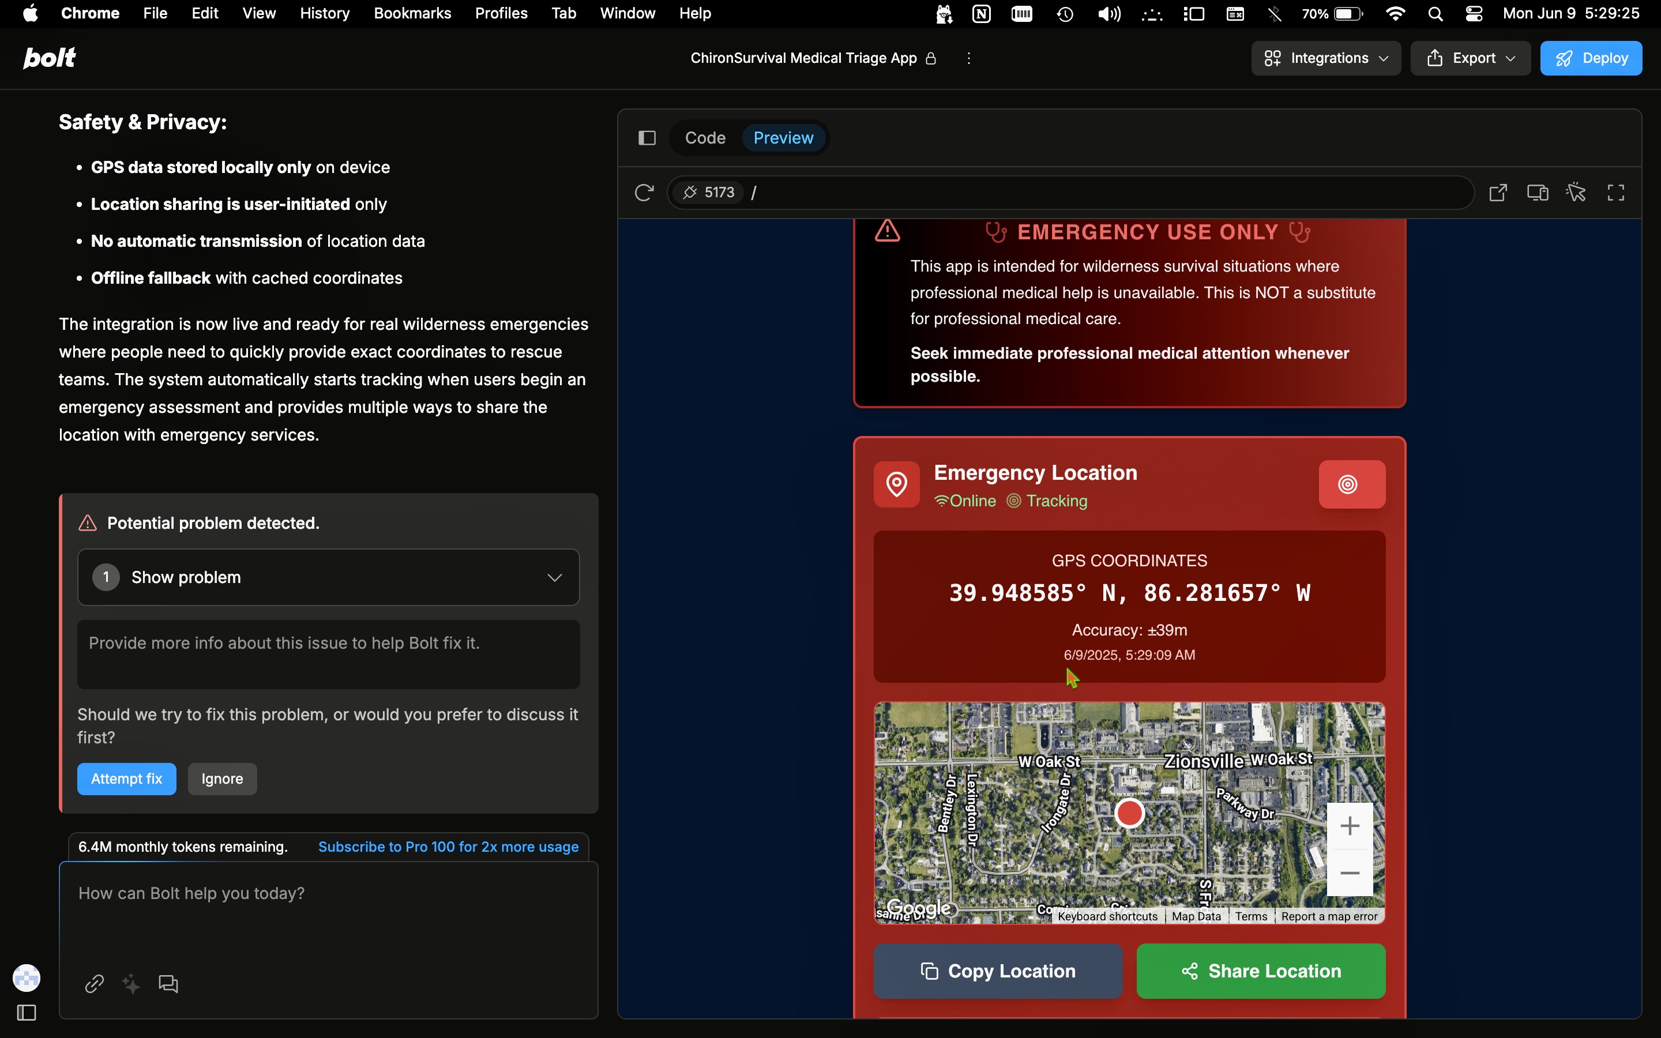Viewport: 1661px width, 1038px height.
Task: Click the responsive device preview icon
Action: (1537, 193)
